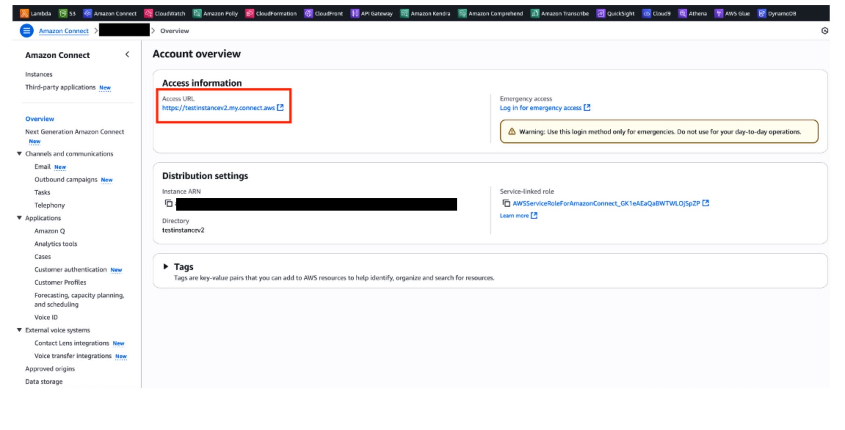The height and width of the screenshot is (430, 845).
Task: Expand the Tags section
Action: (x=166, y=267)
